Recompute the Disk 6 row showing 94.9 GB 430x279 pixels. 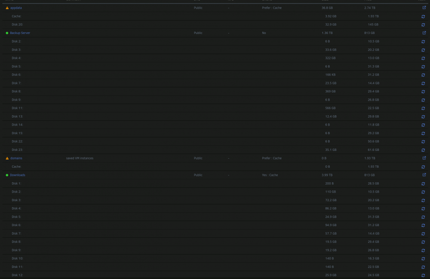[423, 225]
